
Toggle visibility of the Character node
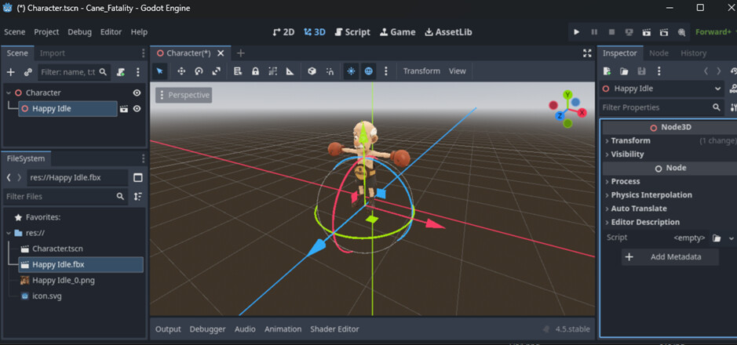[137, 93]
